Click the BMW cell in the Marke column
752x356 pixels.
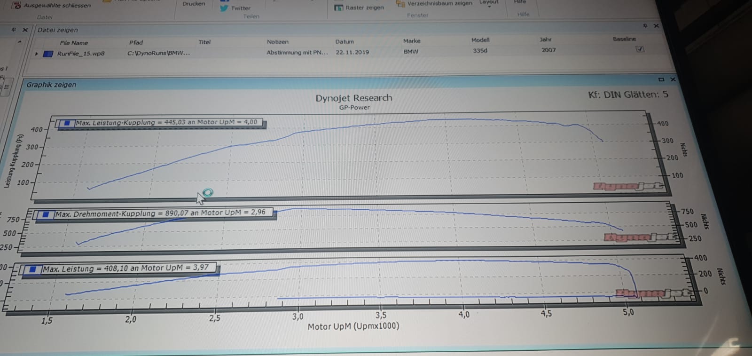[x=411, y=51]
